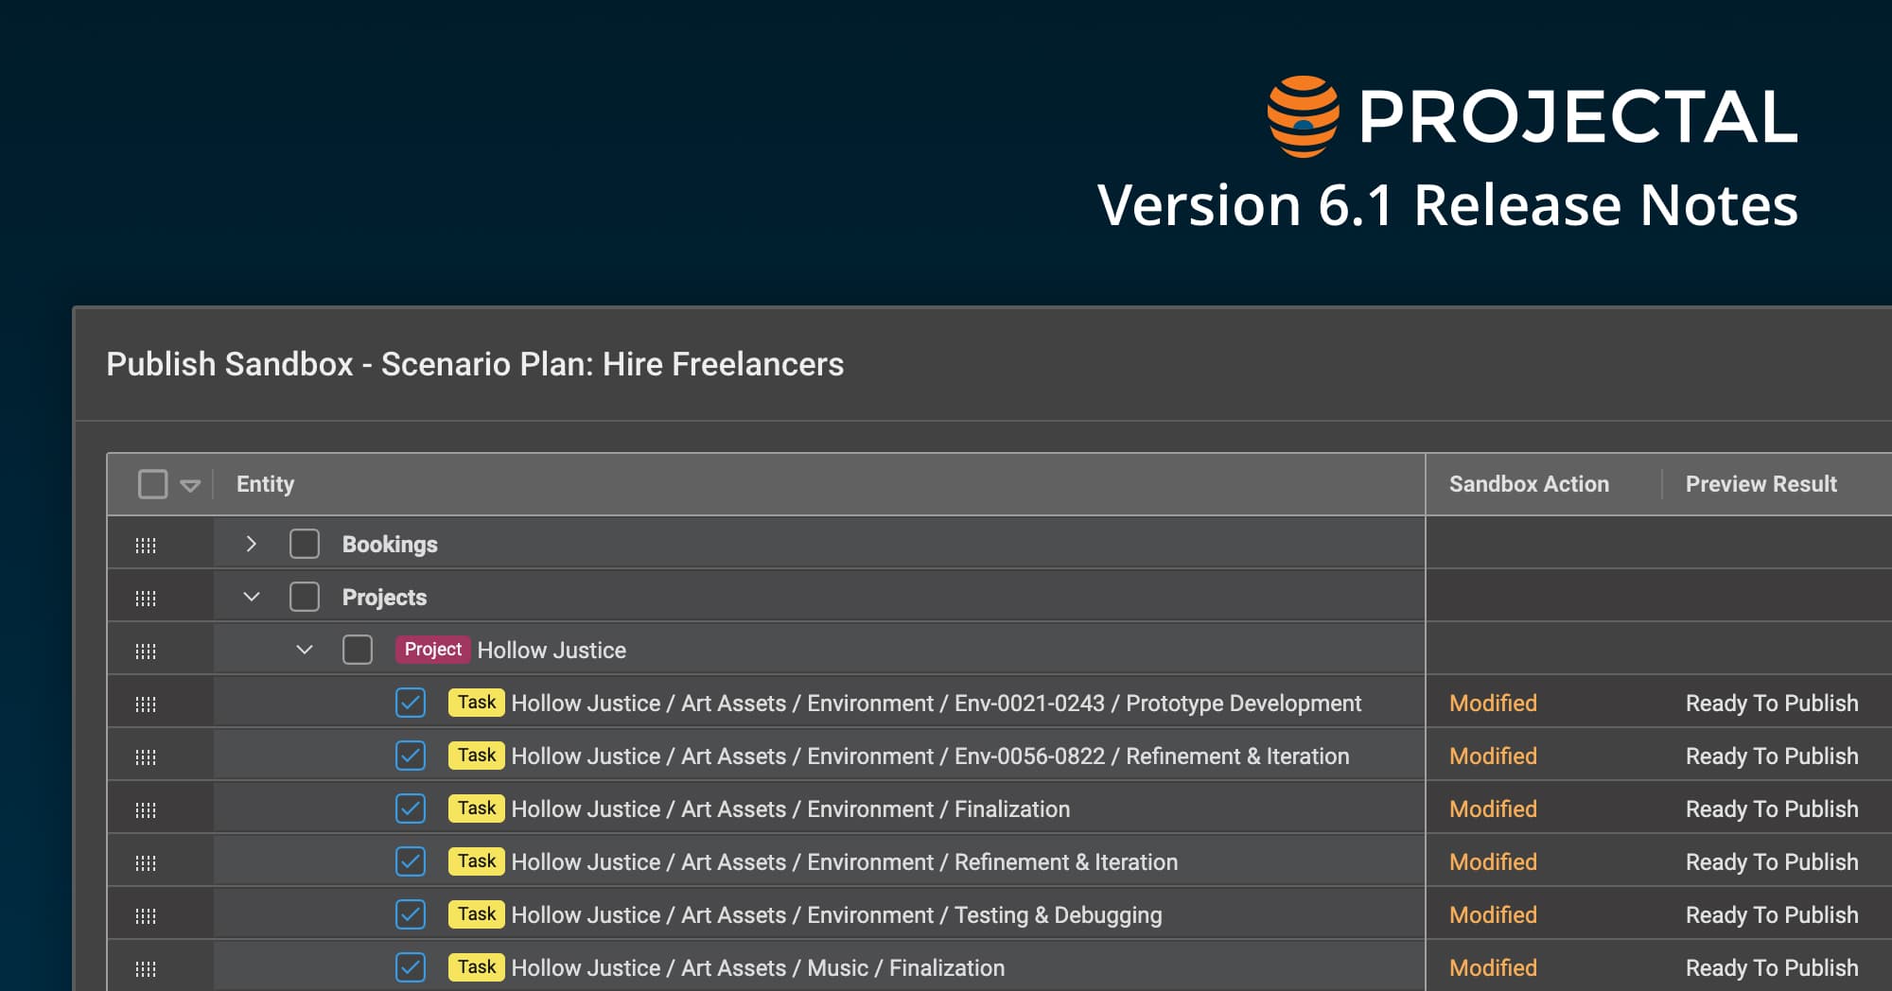The height and width of the screenshot is (991, 1892).
Task: Check the Projects group checkbox
Action: [305, 597]
